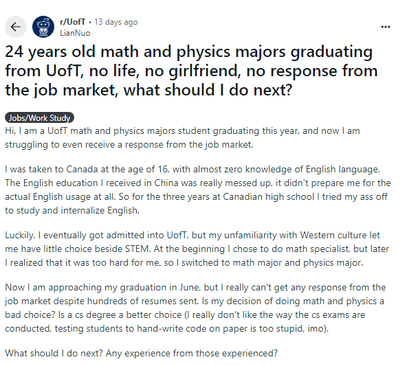Click the paragraph starting 'Now I am approaching'
The height and width of the screenshot is (366, 407).
(195, 308)
